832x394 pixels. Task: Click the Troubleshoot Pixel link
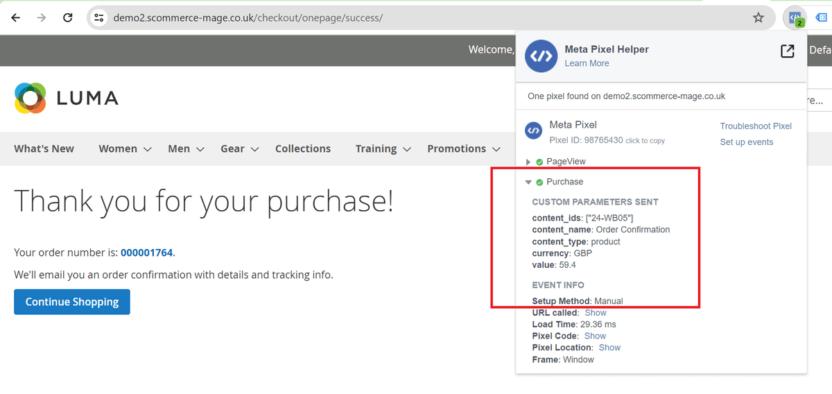pyautogui.click(x=755, y=126)
